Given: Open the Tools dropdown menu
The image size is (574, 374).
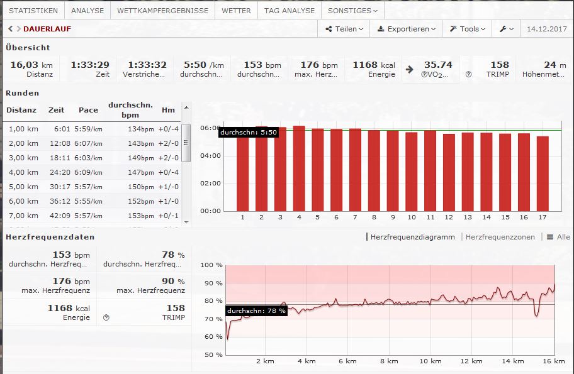Looking at the screenshot, I should click(x=467, y=29).
